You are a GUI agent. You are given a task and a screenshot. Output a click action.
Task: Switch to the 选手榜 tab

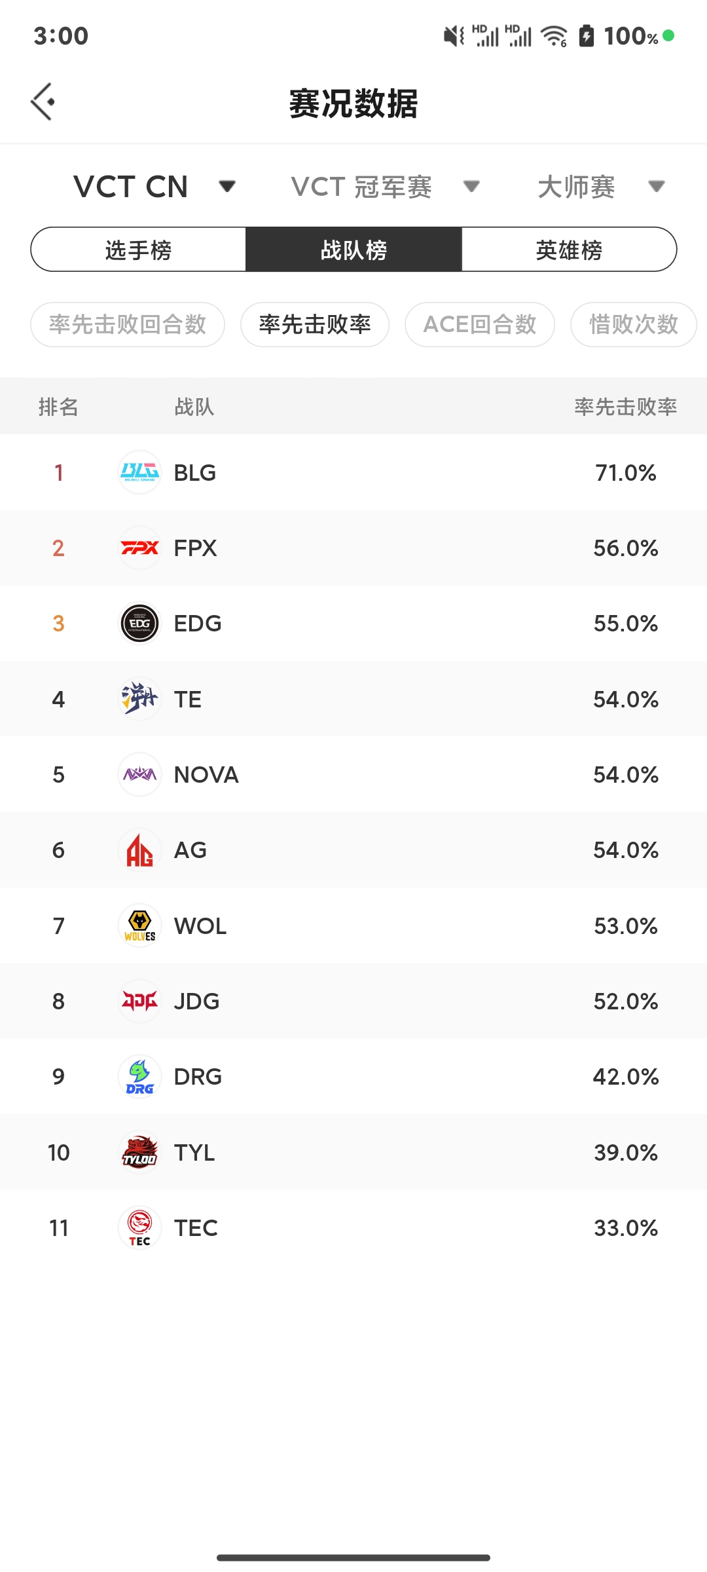138,250
